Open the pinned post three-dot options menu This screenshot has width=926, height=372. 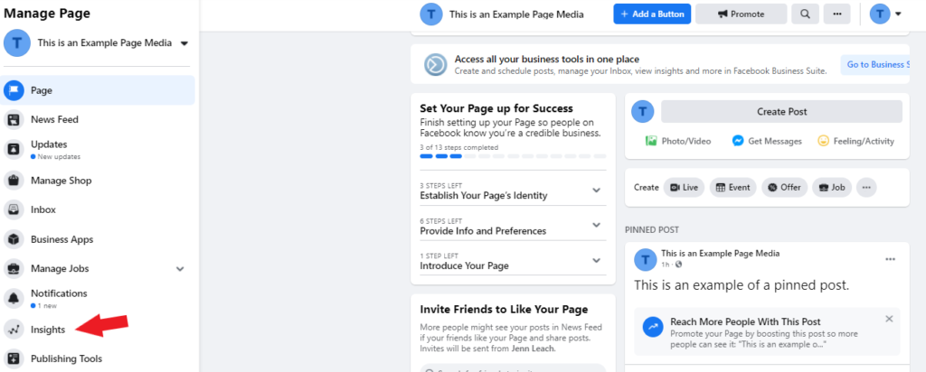click(890, 259)
